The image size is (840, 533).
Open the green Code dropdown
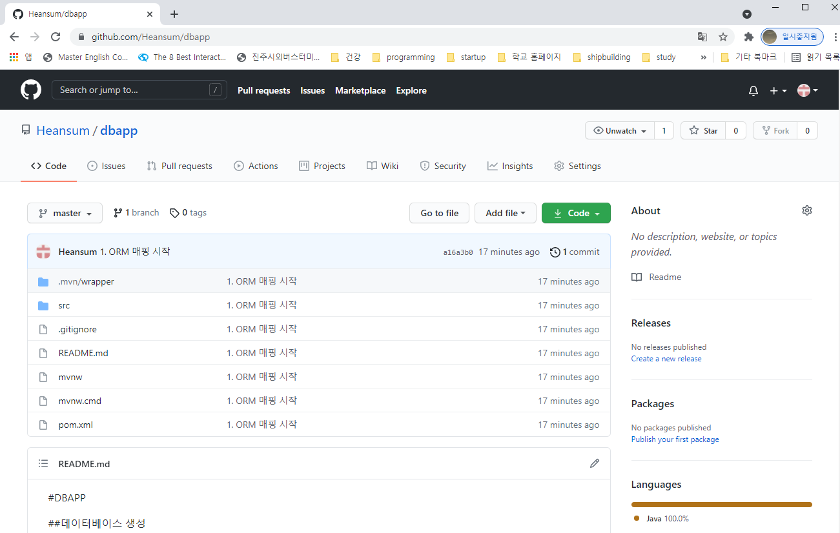coord(576,213)
